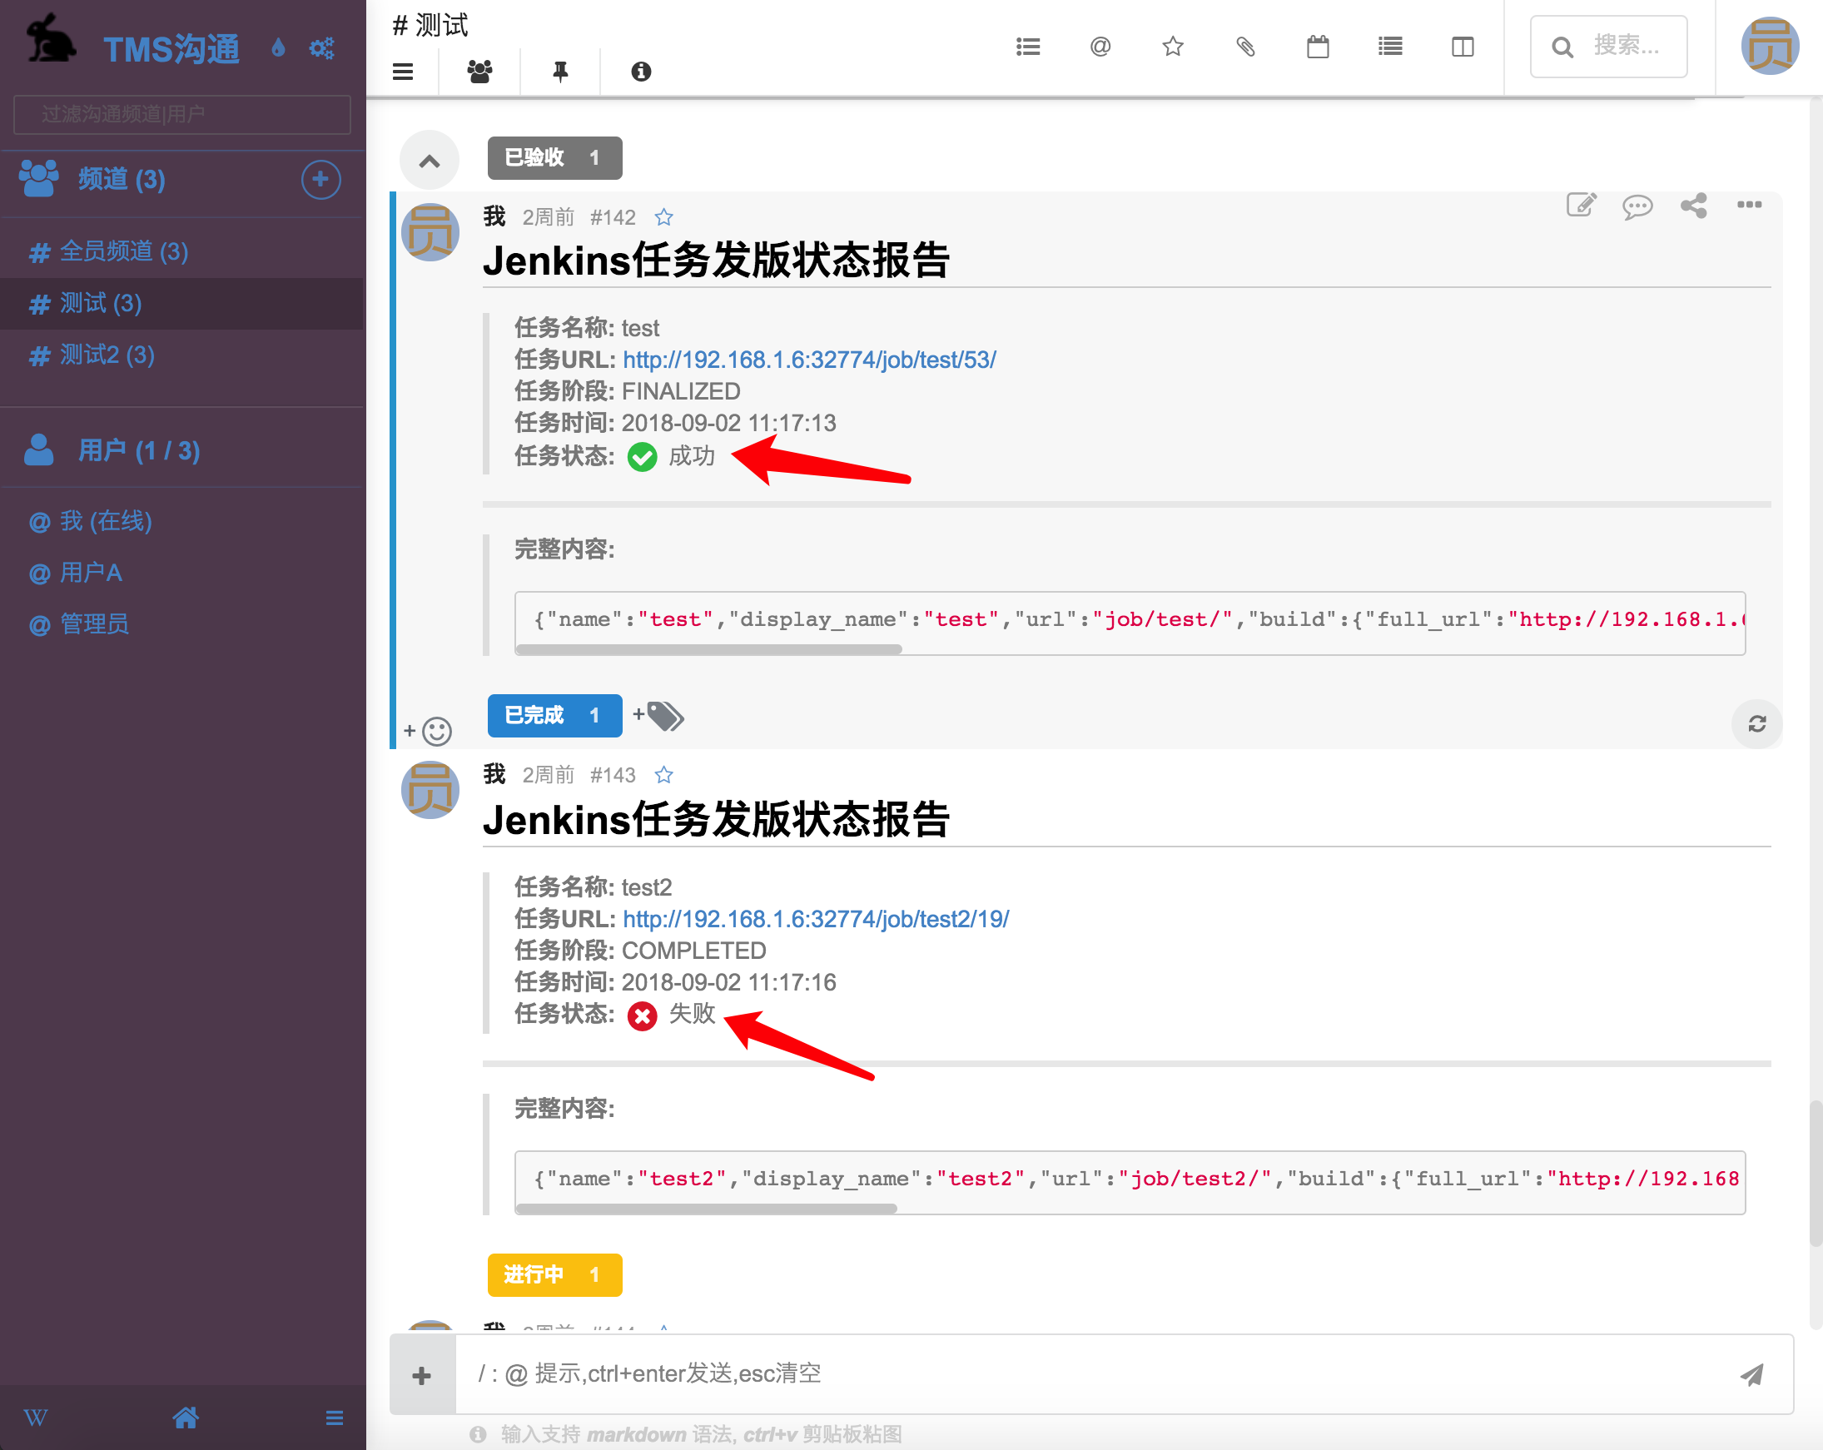The height and width of the screenshot is (1450, 1823).
Task: Expand 用户 (1 / 3) section header
Action: pos(138,450)
